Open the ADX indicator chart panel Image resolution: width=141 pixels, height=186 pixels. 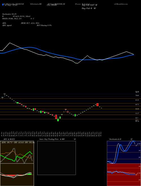17,152
